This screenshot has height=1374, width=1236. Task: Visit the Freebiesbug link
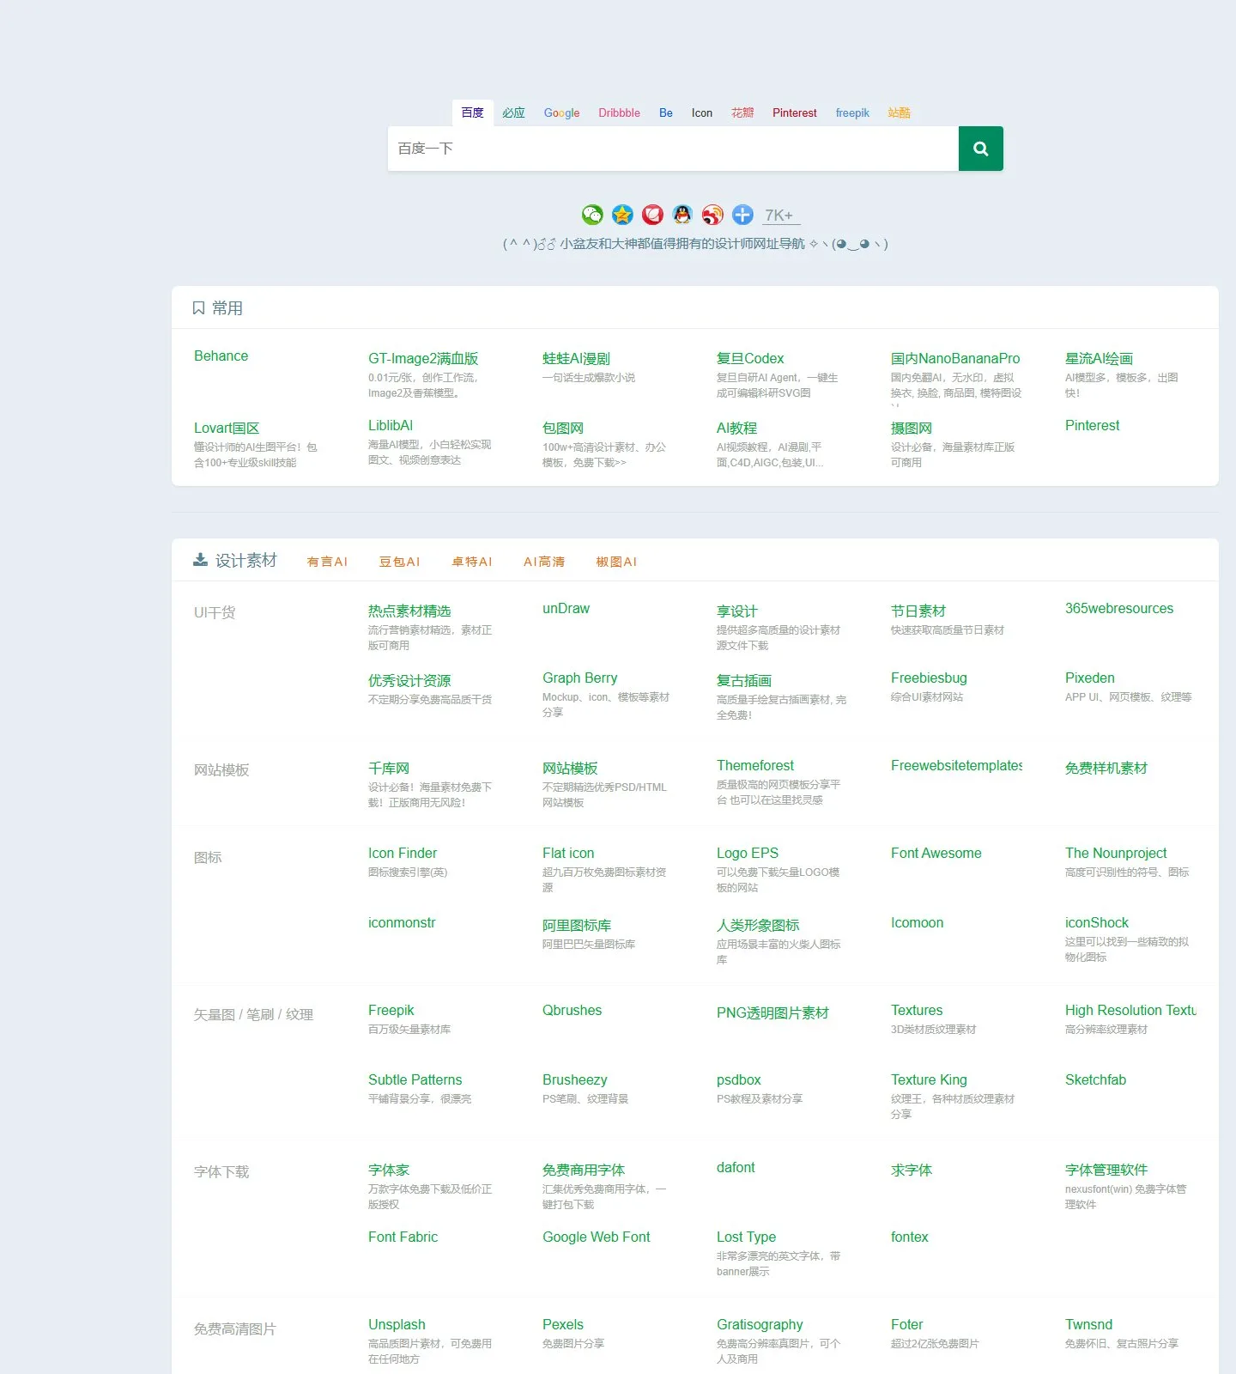pyautogui.click(x=929, y=678)
